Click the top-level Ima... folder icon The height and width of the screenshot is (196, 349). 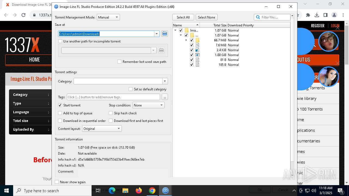click(186, 30)
